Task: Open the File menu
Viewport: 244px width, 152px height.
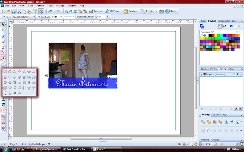Action: coord(7,6)
